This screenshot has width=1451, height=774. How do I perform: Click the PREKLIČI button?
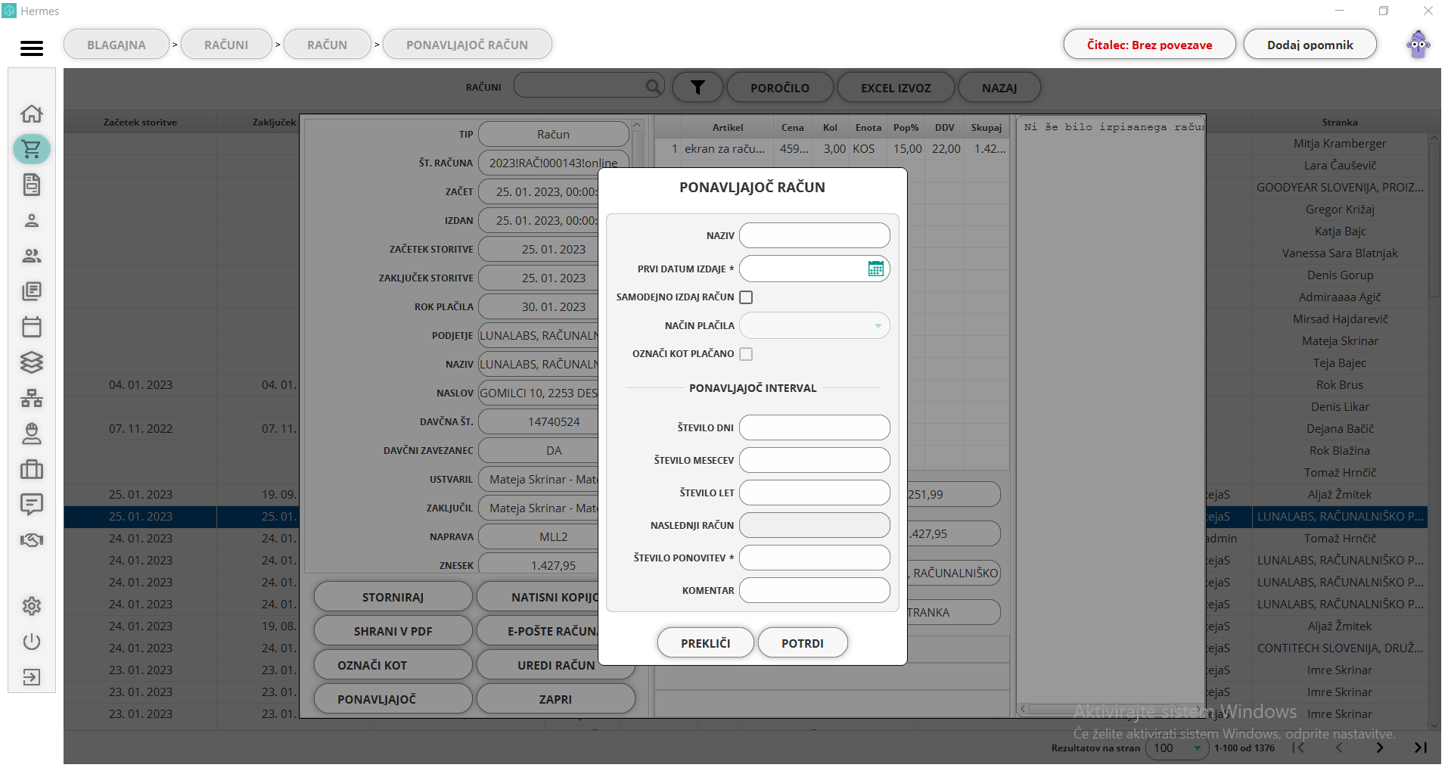point(705,643)
